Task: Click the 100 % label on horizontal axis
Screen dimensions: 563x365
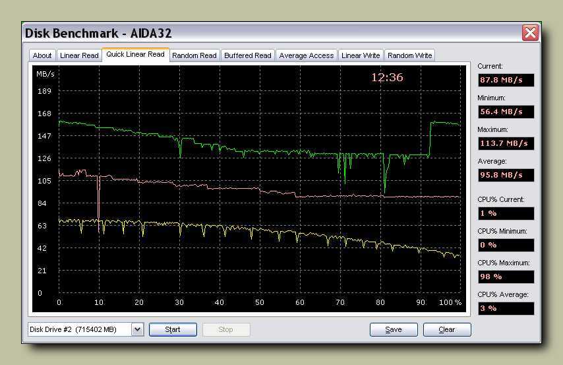Action: pos(450,302)
